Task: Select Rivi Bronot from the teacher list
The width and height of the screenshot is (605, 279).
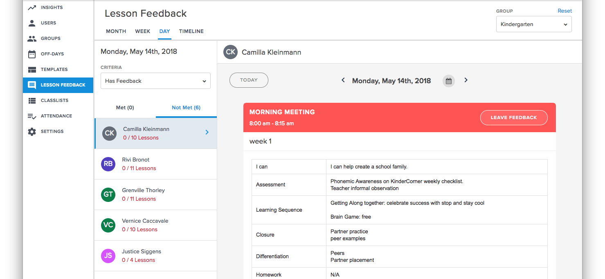Action: point(155,164)
